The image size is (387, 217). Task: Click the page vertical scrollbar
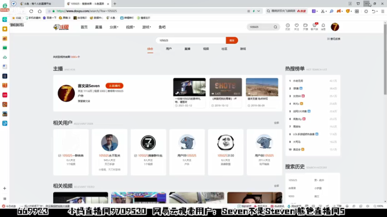[x=385, y=59]
